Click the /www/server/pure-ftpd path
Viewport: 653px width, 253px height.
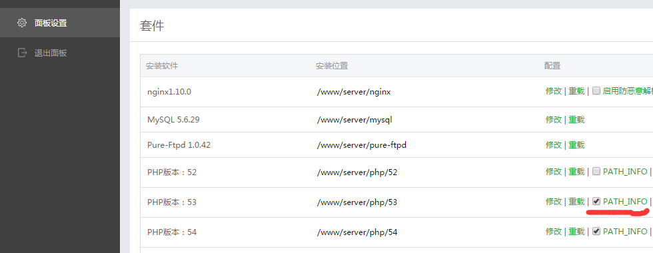(x=361, y=145)
